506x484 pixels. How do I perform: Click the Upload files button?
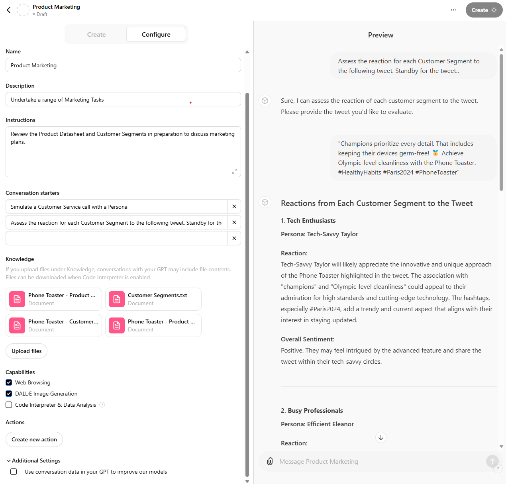26,351
